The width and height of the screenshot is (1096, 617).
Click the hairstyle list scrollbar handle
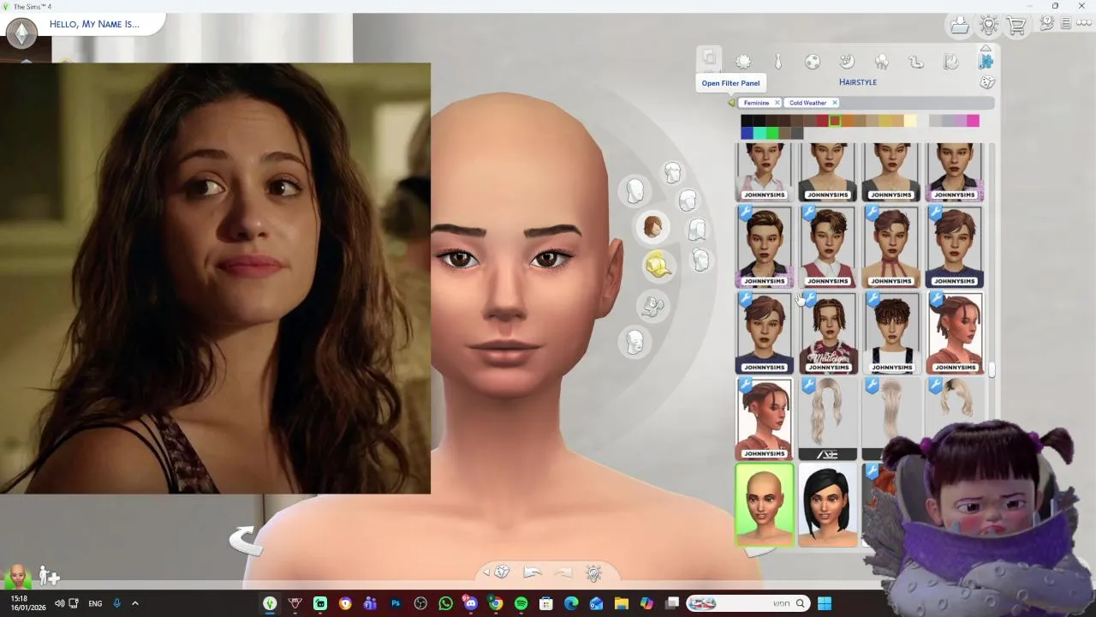pos(992,370)
